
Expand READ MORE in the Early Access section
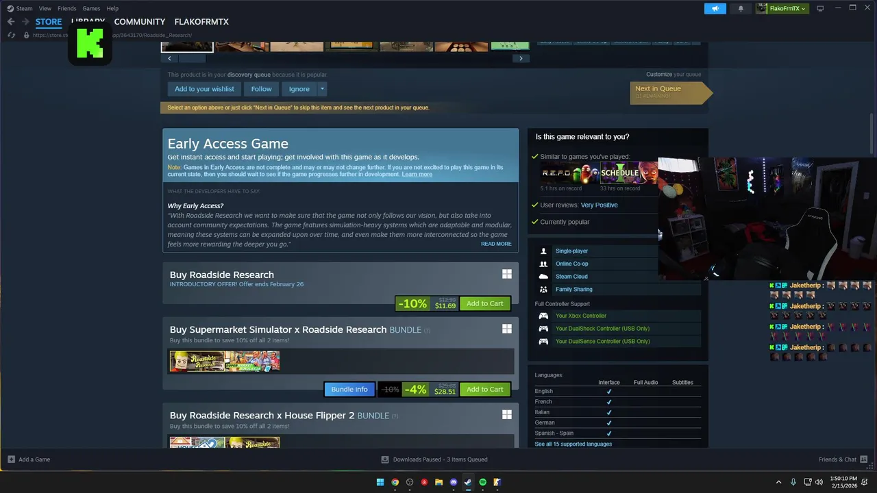pyautogui.click(x=496, y=244)
